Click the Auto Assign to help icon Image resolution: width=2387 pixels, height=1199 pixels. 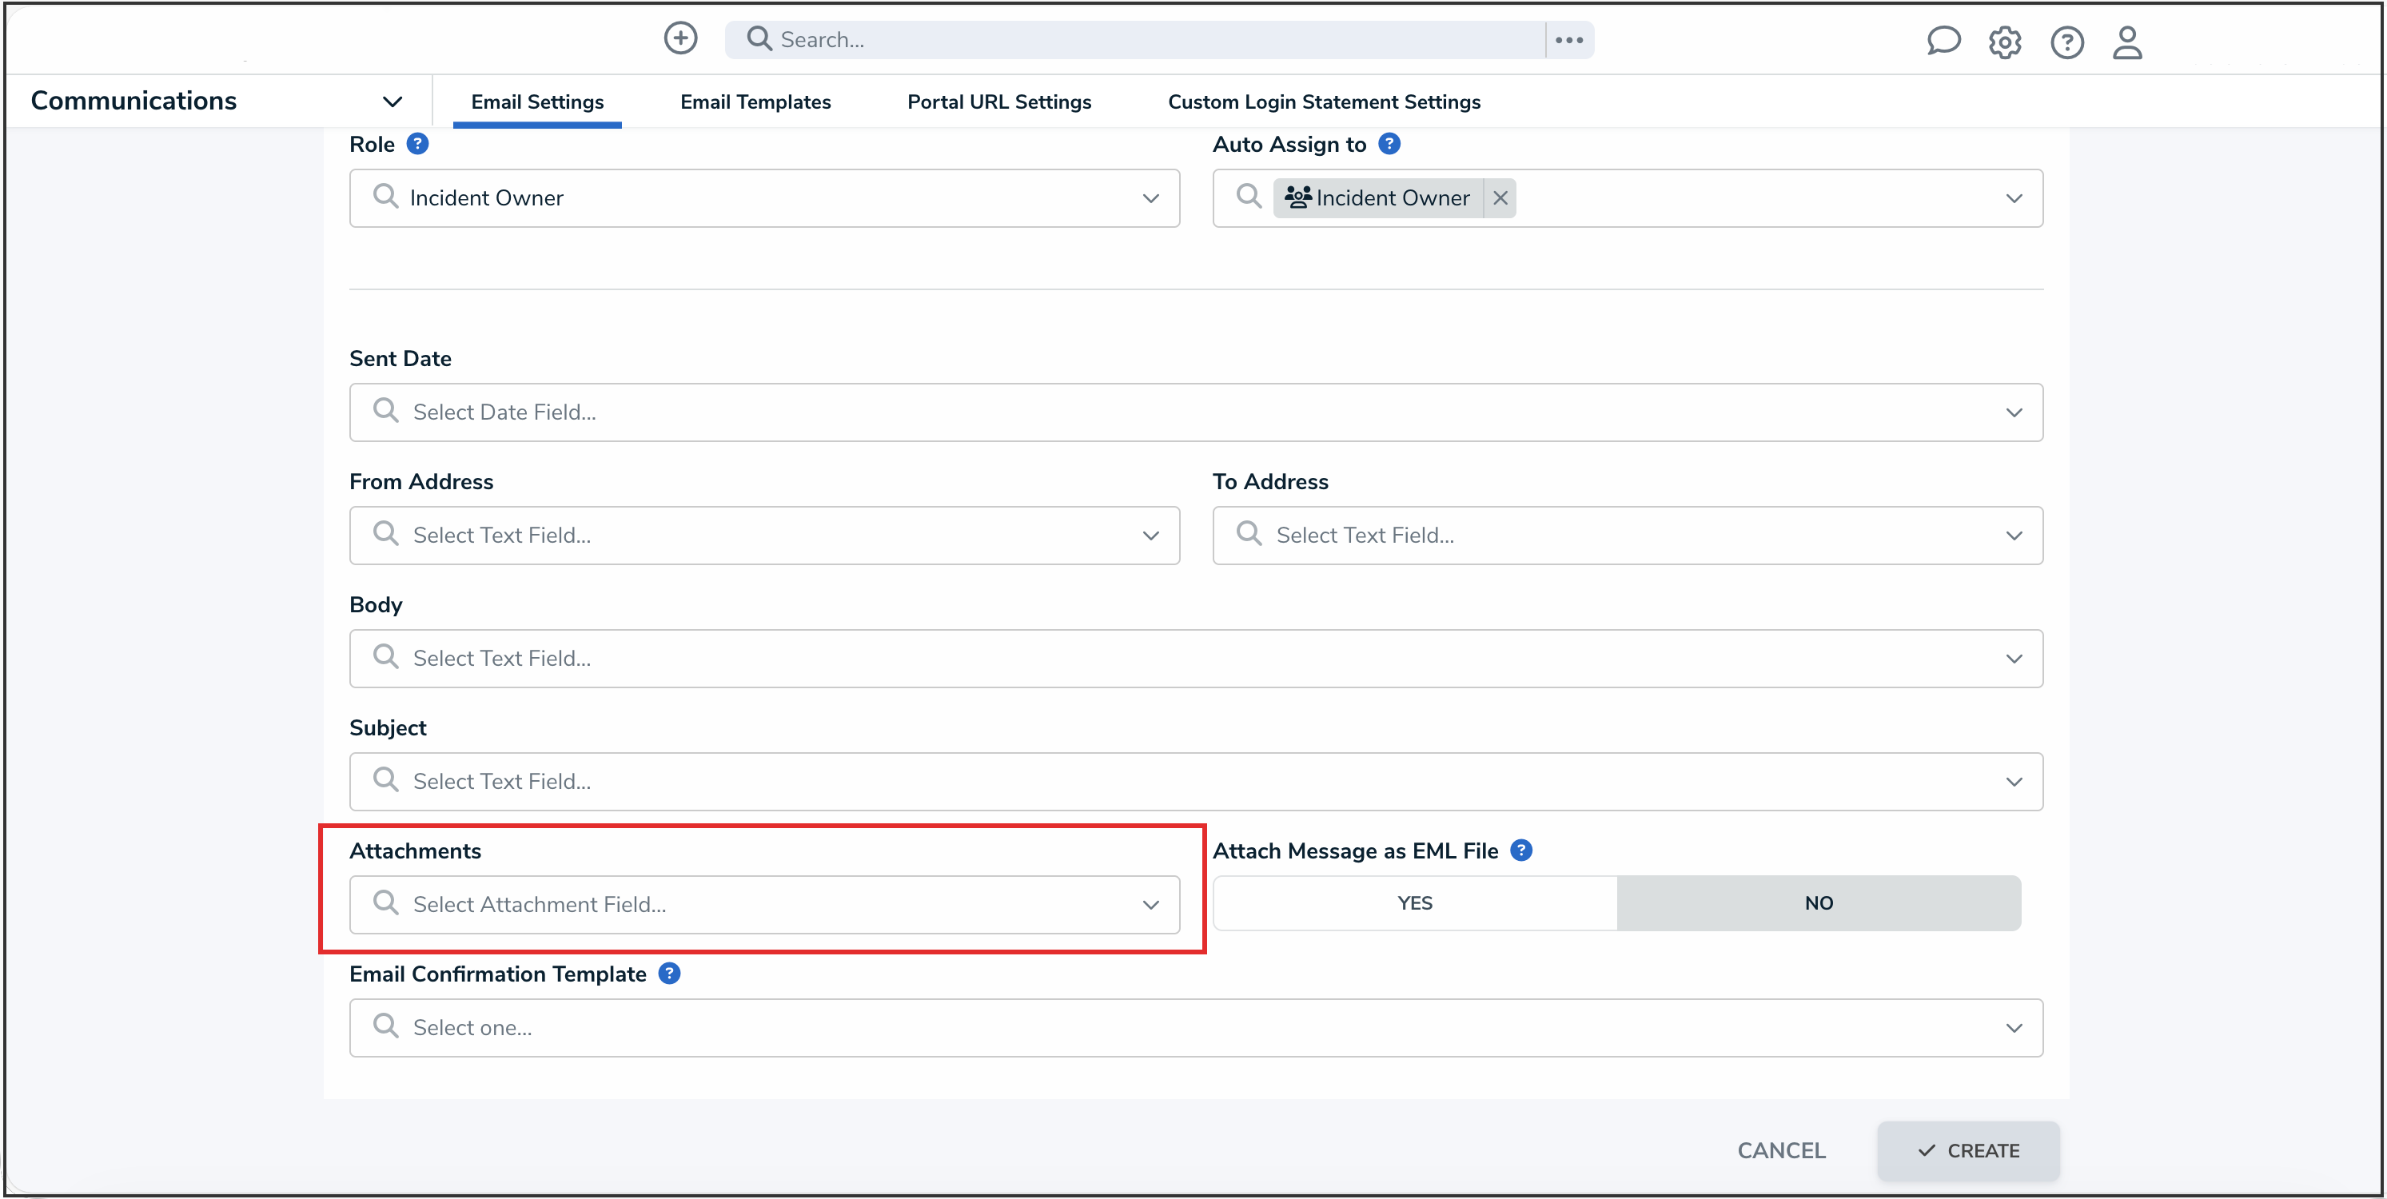[x=1389, y=144]
